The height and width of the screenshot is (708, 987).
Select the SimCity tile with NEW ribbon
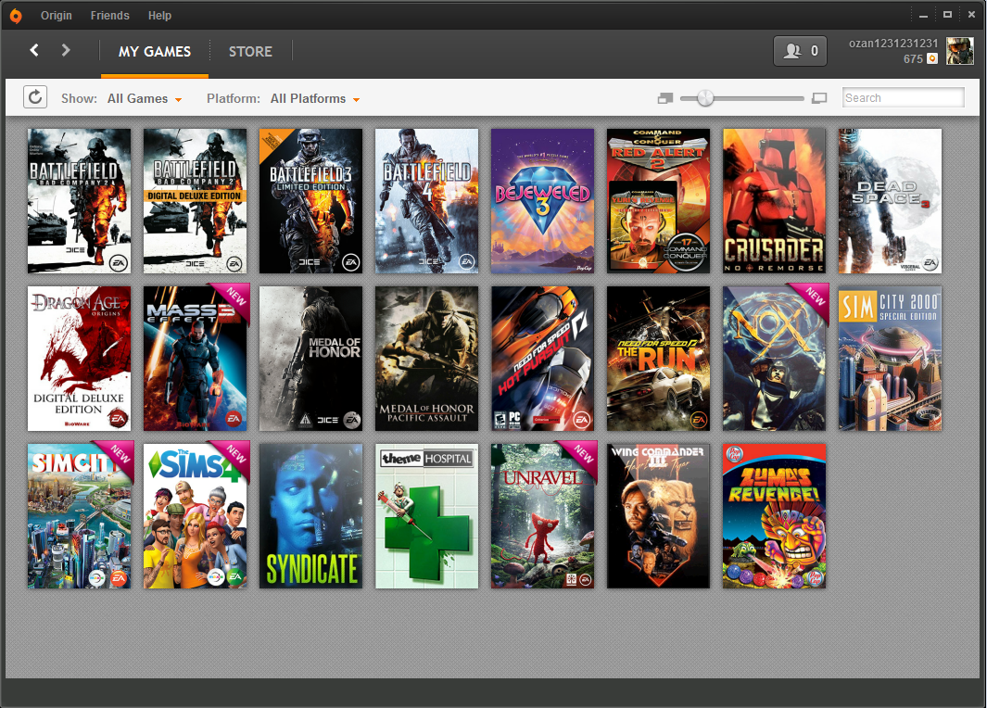[80, 516]
